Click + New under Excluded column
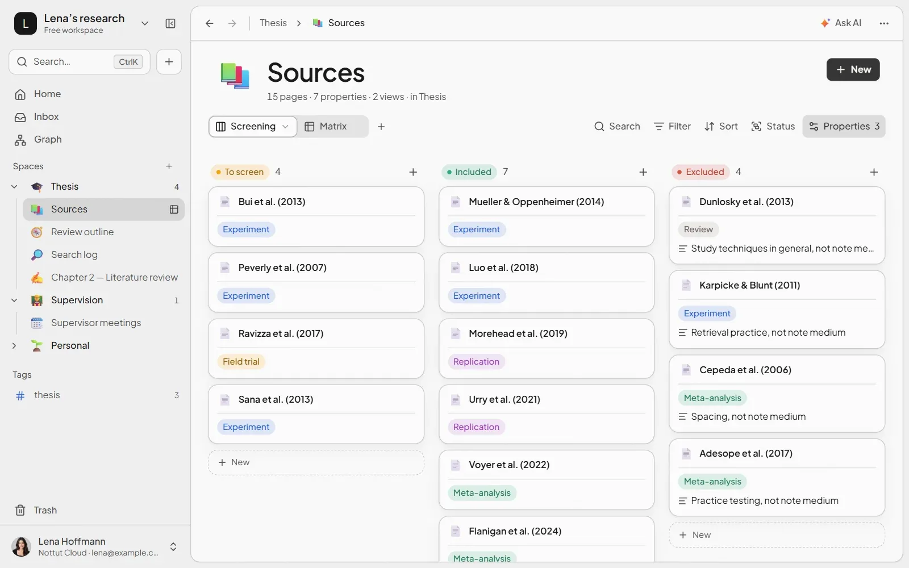This screenshot has width=909, height=568. [x=777, y=535]
